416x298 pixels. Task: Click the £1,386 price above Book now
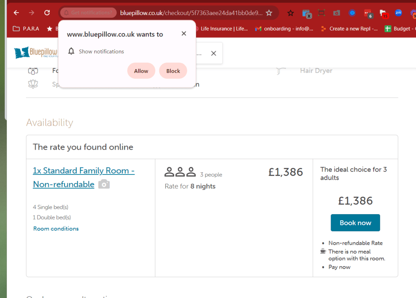(x=355, y=201)
